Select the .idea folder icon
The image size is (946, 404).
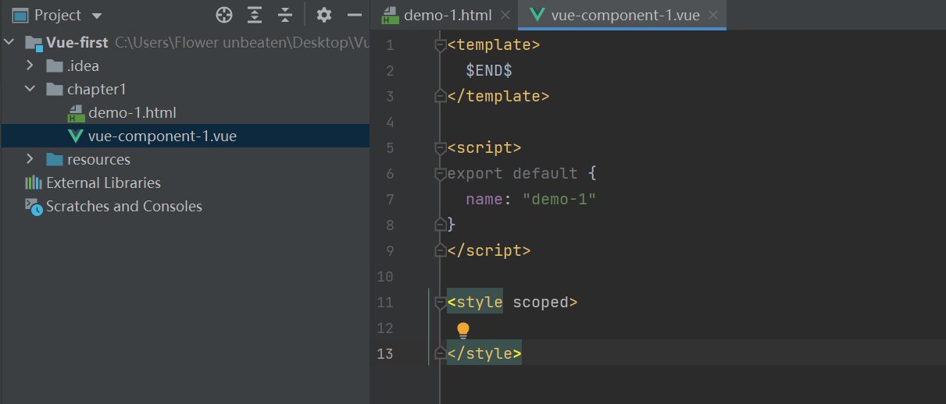(x=54, y=66)
